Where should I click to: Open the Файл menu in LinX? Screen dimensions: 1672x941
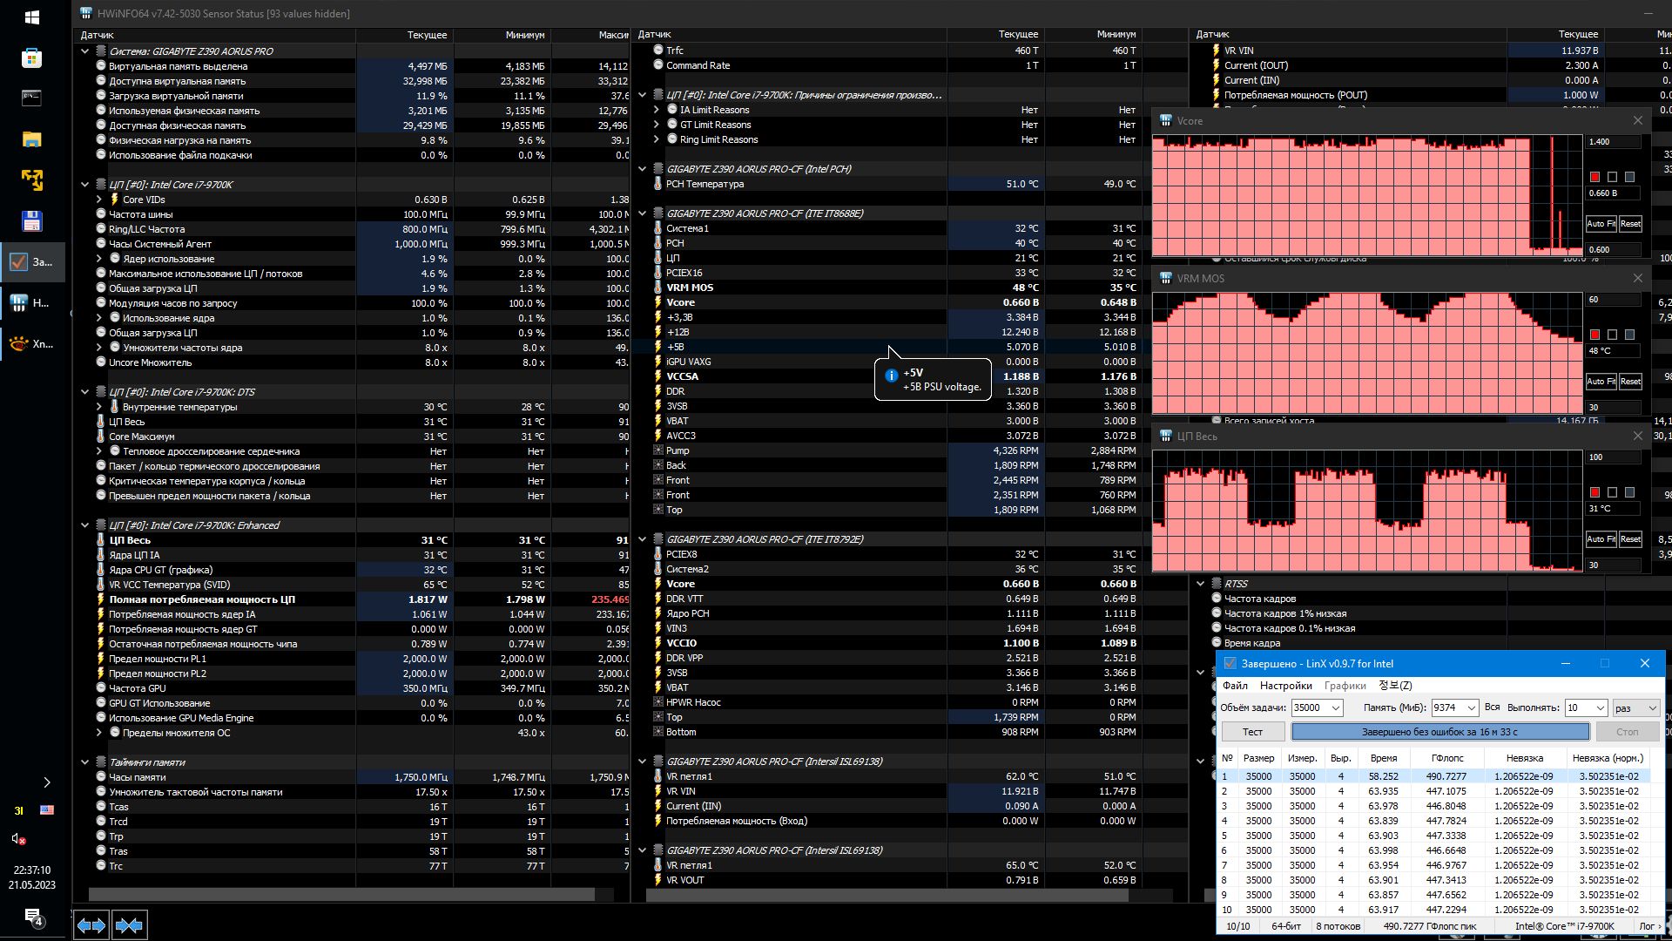tap(1235, 686)
